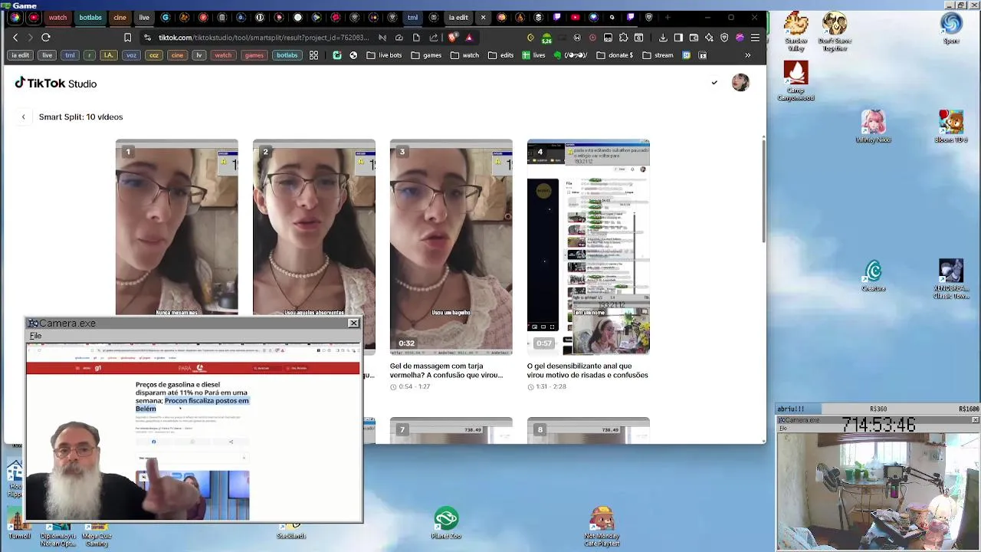The height and width of the screenshot is (552, 981).
Task: Open the 'games' pill bookmark
Action: coord(254,55)
